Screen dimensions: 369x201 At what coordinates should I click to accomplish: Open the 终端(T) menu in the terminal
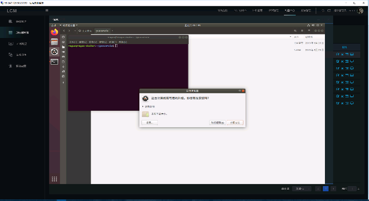point(113,42)
